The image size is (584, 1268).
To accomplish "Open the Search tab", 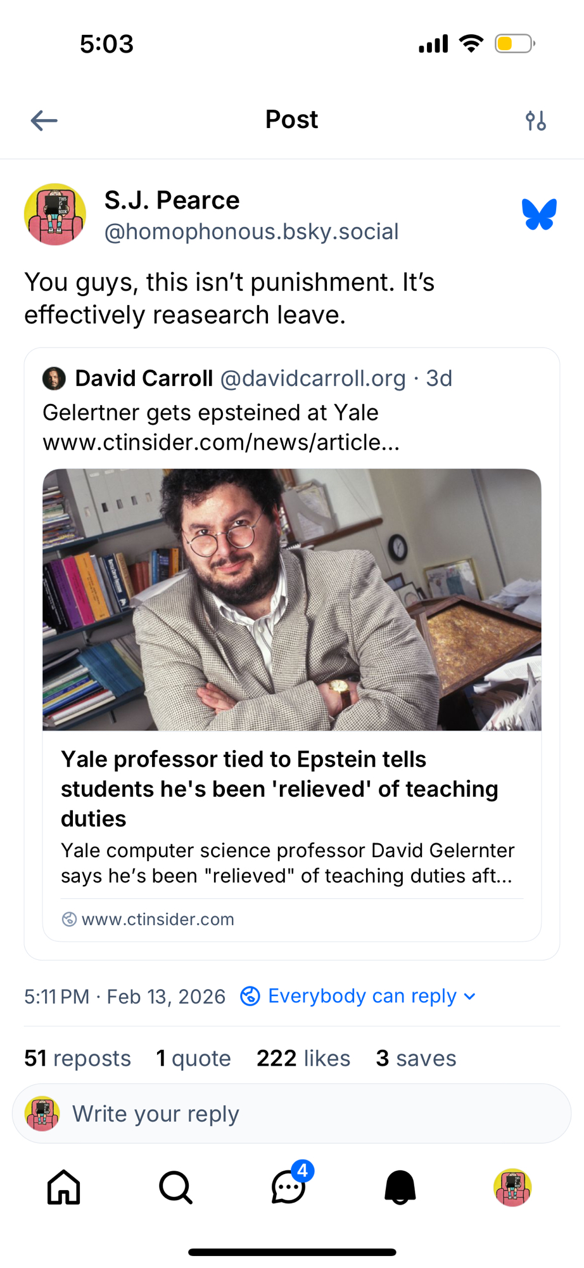I will [x=175, y=1187].
